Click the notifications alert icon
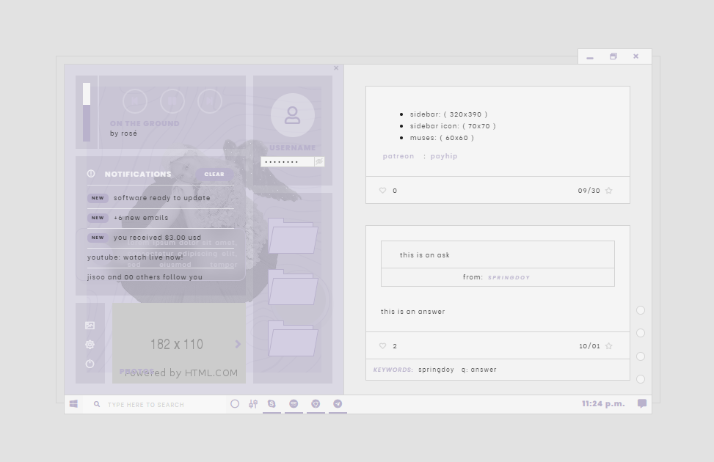The height and width of the screenshot is (462, 714). [91, 173]
